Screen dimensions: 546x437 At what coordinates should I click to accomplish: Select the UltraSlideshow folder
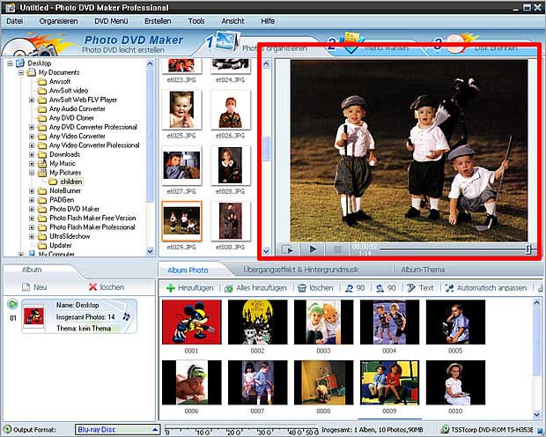pyautogui.click(x=70, y=236)
